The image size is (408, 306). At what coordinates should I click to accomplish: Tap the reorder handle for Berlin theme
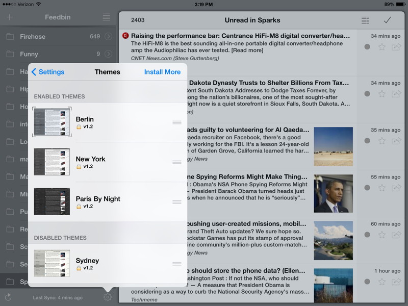(177, 122)
